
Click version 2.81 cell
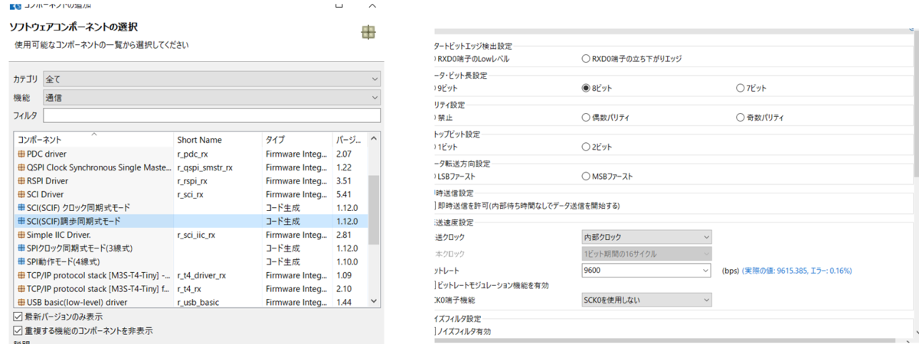pyautogui.click(x=345, y=235)
